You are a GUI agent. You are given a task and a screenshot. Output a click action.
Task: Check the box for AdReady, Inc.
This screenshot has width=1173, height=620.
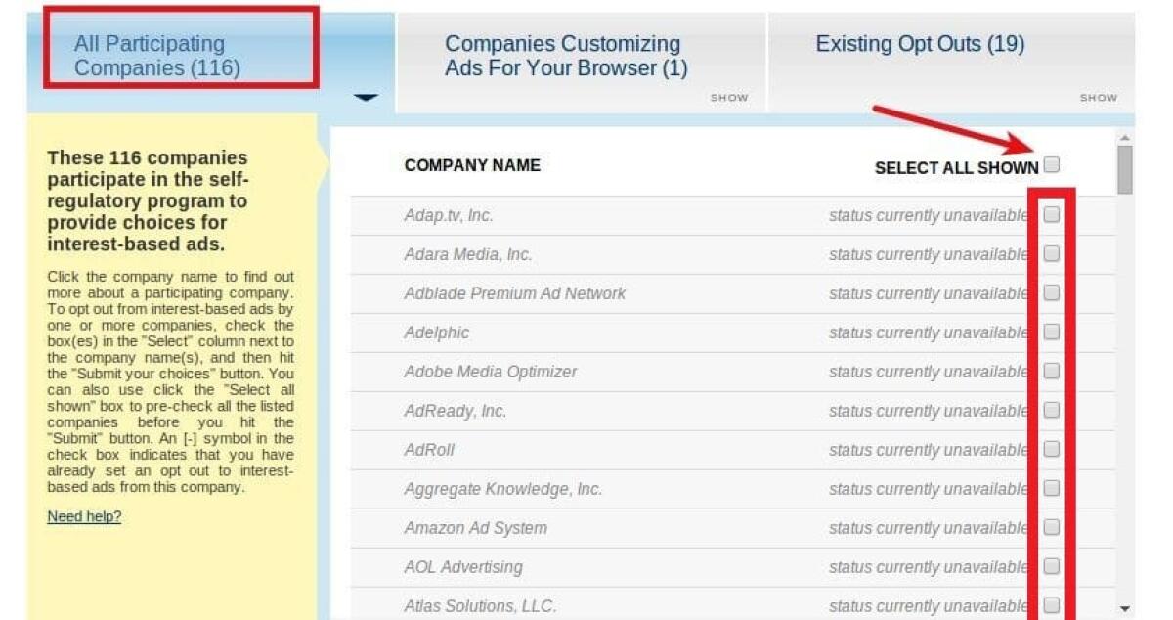(1051, 410)
